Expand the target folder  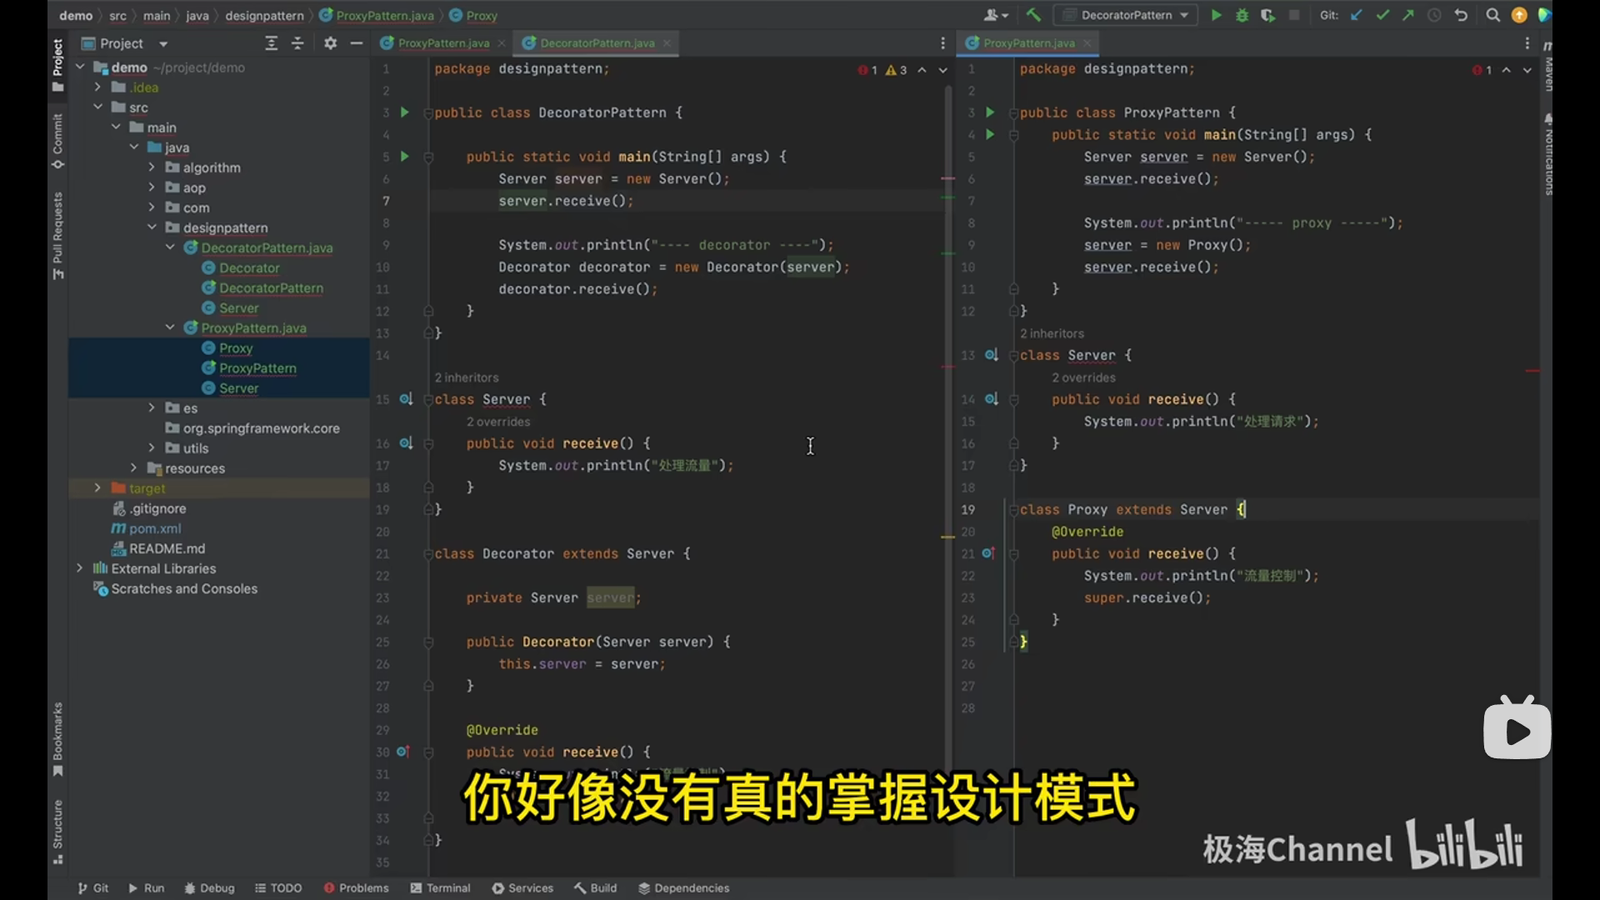(97, 488)
